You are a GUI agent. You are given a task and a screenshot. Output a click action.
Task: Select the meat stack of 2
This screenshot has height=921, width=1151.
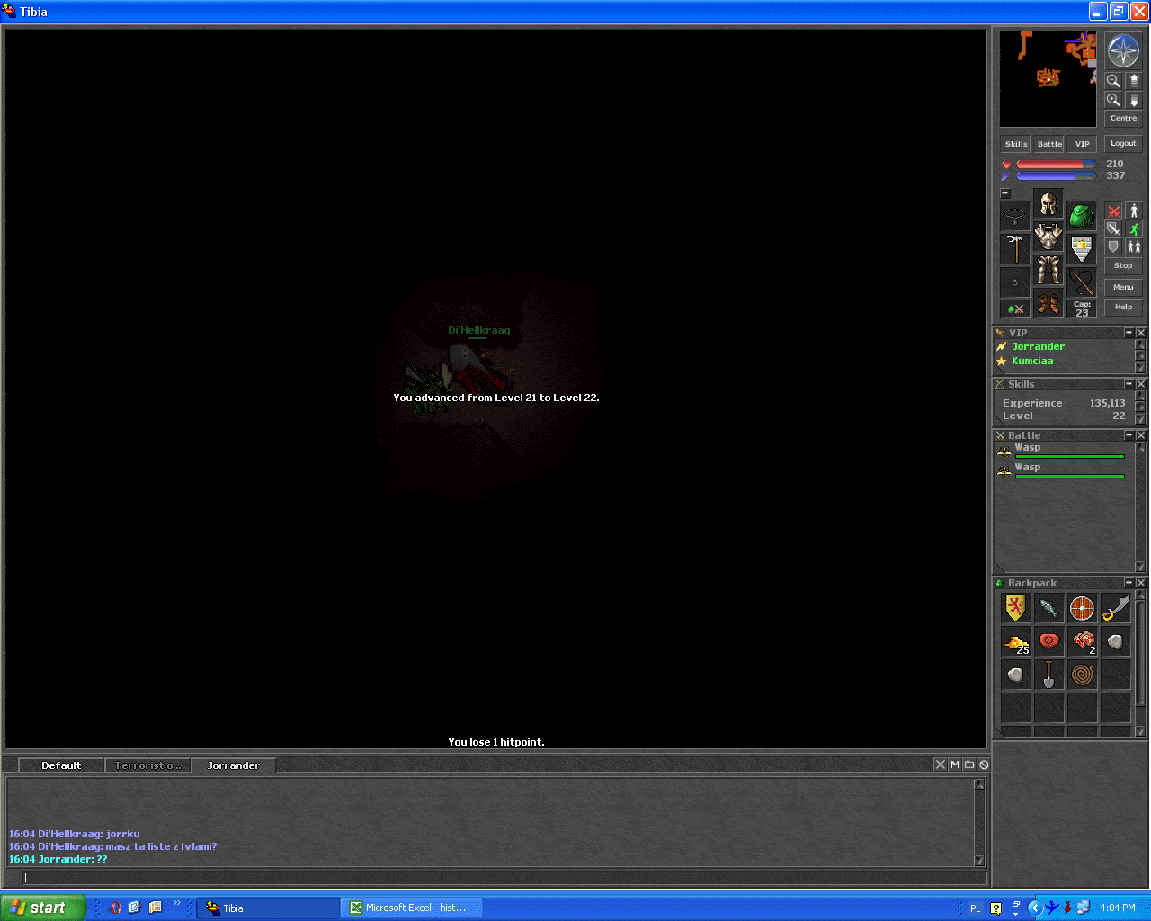(1082, 641)
